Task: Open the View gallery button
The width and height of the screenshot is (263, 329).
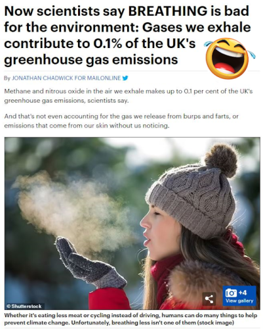Action: coord(239,295)
